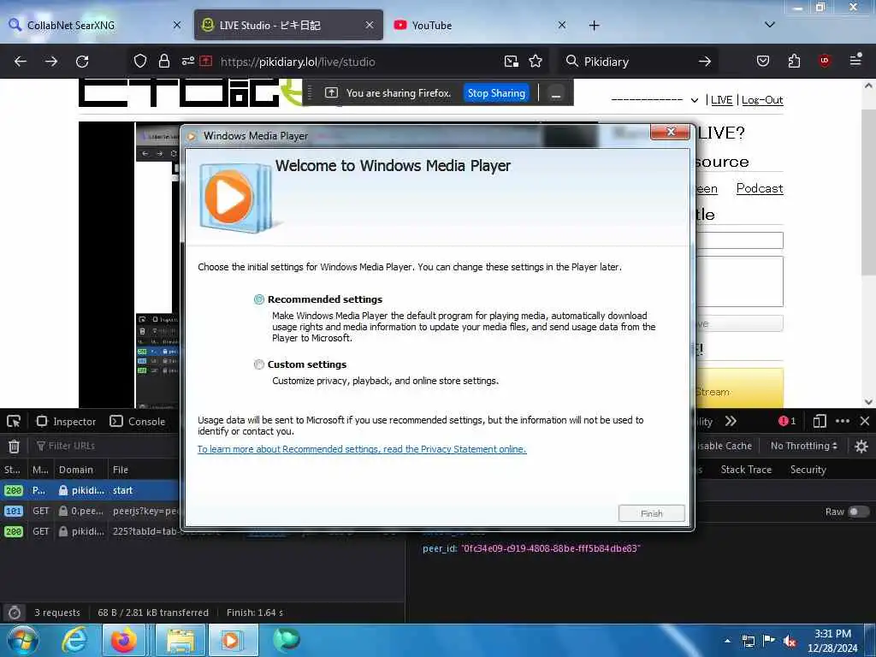Viewport: 876px width, 657px height.
Task: Clear network requests with trash icon
Action: tap(14, 446)
